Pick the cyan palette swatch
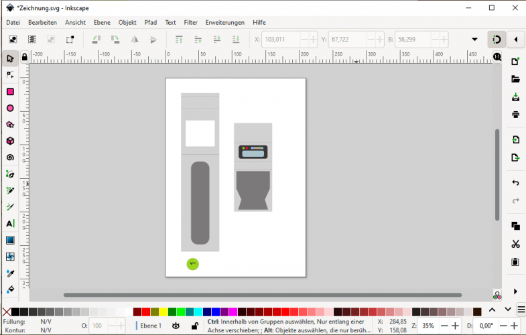The image size is (526, 335). pyautogui.click(x=198, y=312)
